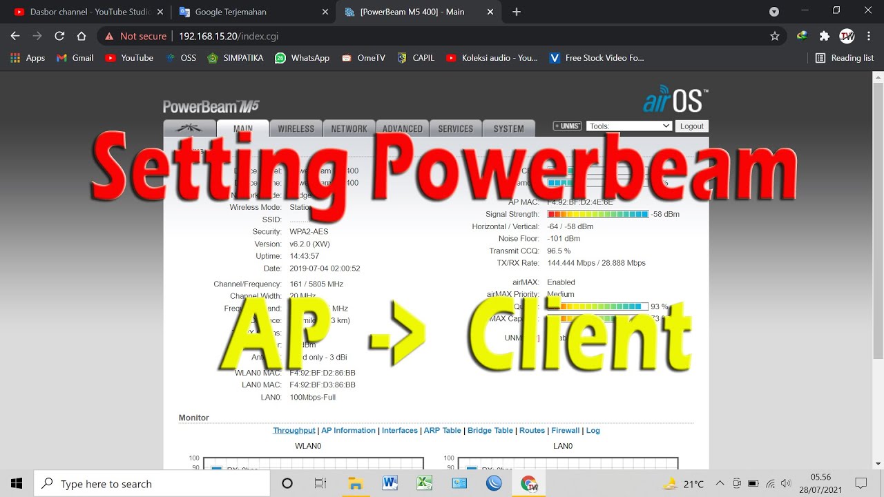Open the Throughput monitor link
The image size is (884, 497).
[x=294, y=430]
